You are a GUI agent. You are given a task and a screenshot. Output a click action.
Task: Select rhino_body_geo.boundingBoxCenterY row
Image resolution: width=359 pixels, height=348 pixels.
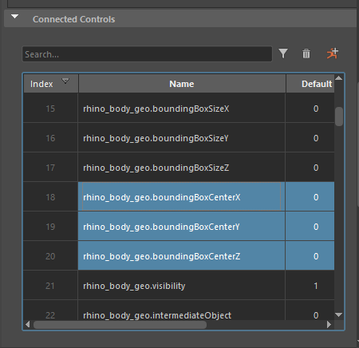[x=179, y=227]
